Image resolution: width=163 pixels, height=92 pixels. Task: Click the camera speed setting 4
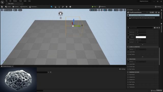coord(121,10)
